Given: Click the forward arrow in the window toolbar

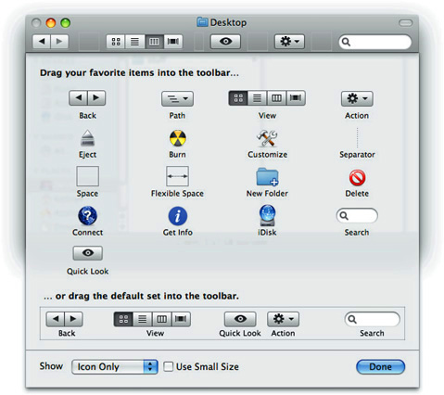Looking at the screenshot, I should click(x=59, y=42).
